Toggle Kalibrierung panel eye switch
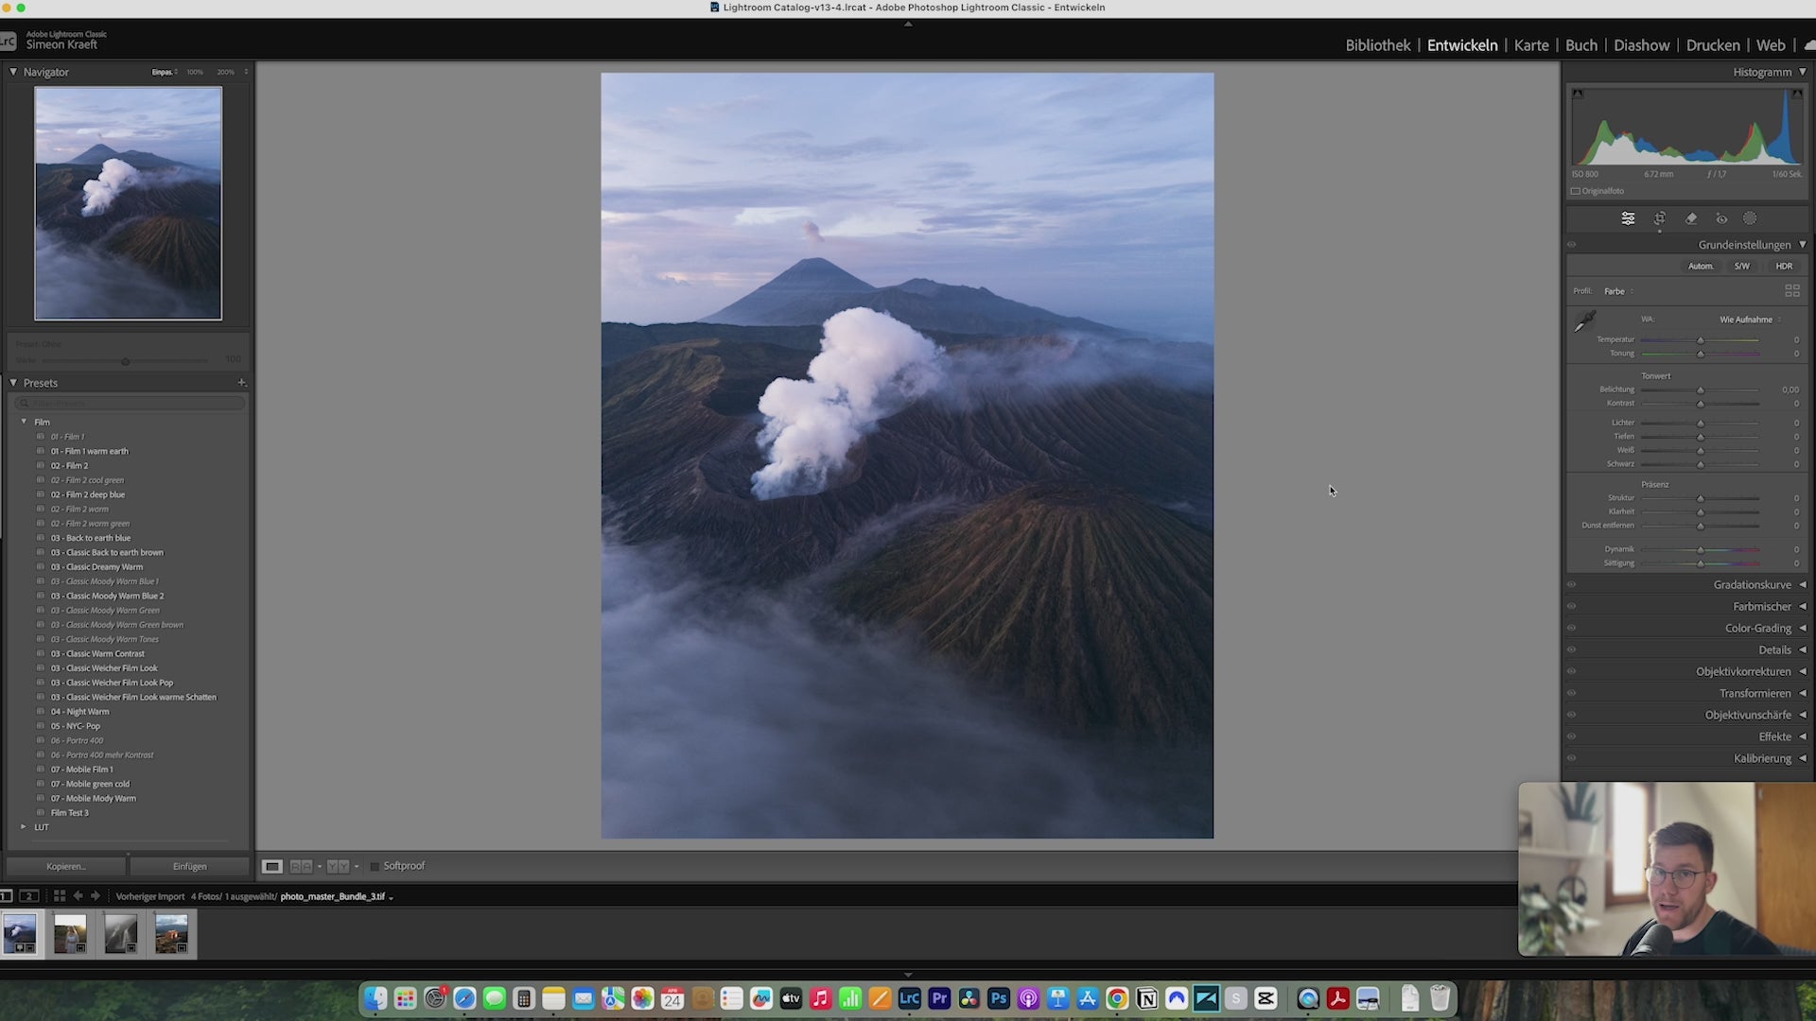Screen dimensions: 1816x1021 [x=1572, y=758]
